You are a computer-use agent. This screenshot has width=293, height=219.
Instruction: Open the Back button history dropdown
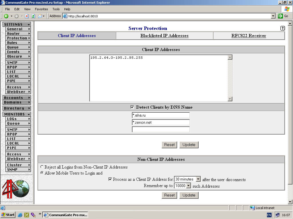(x=11, y=16)
